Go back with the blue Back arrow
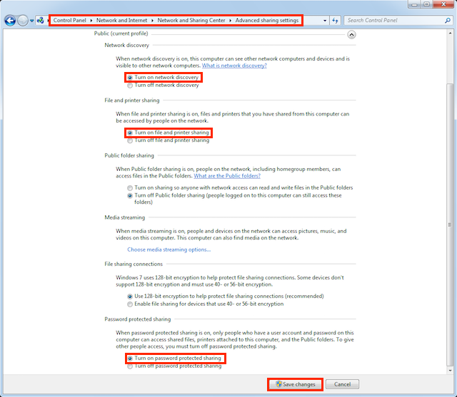Viewport: 457px width, 397px height. [10, 21]
